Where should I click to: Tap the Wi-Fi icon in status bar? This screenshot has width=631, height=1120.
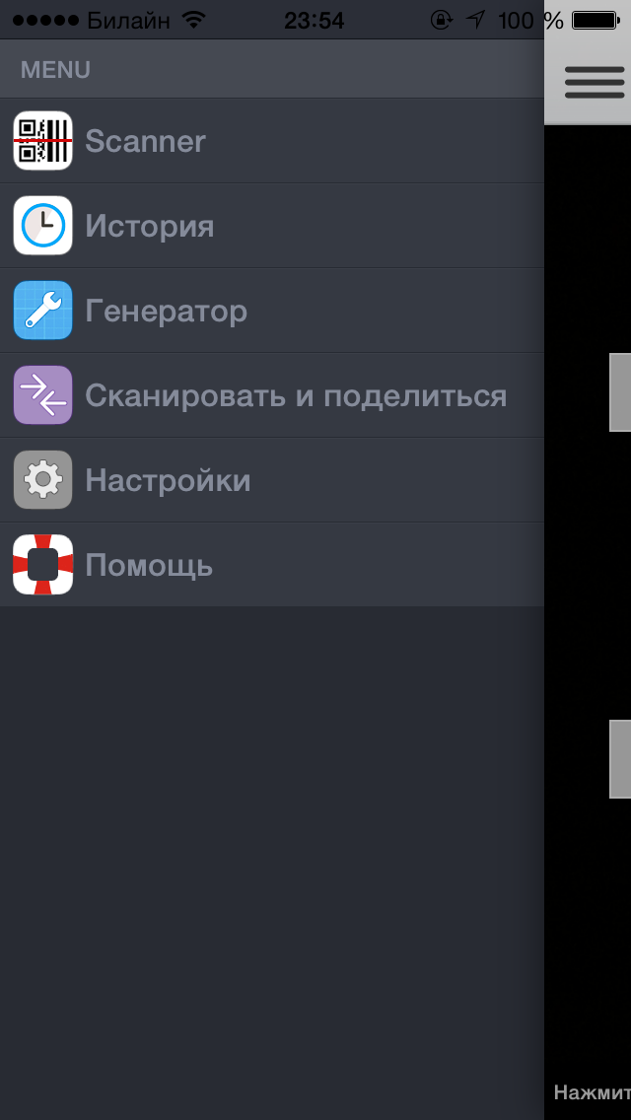click(193, 20)
